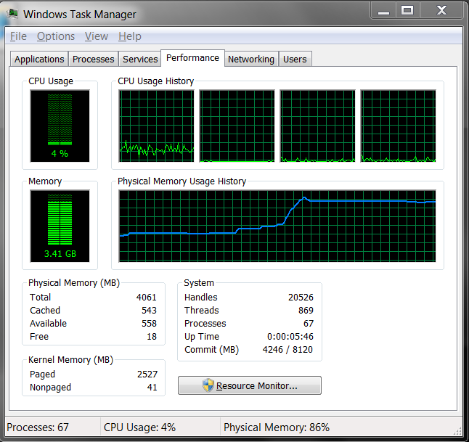Click the status bar Processes: 67 entry
The image size is (469, 442).
38,427
